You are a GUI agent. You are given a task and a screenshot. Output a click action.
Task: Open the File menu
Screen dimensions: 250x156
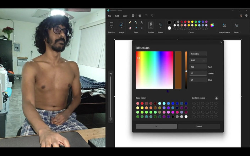(109, 16)
